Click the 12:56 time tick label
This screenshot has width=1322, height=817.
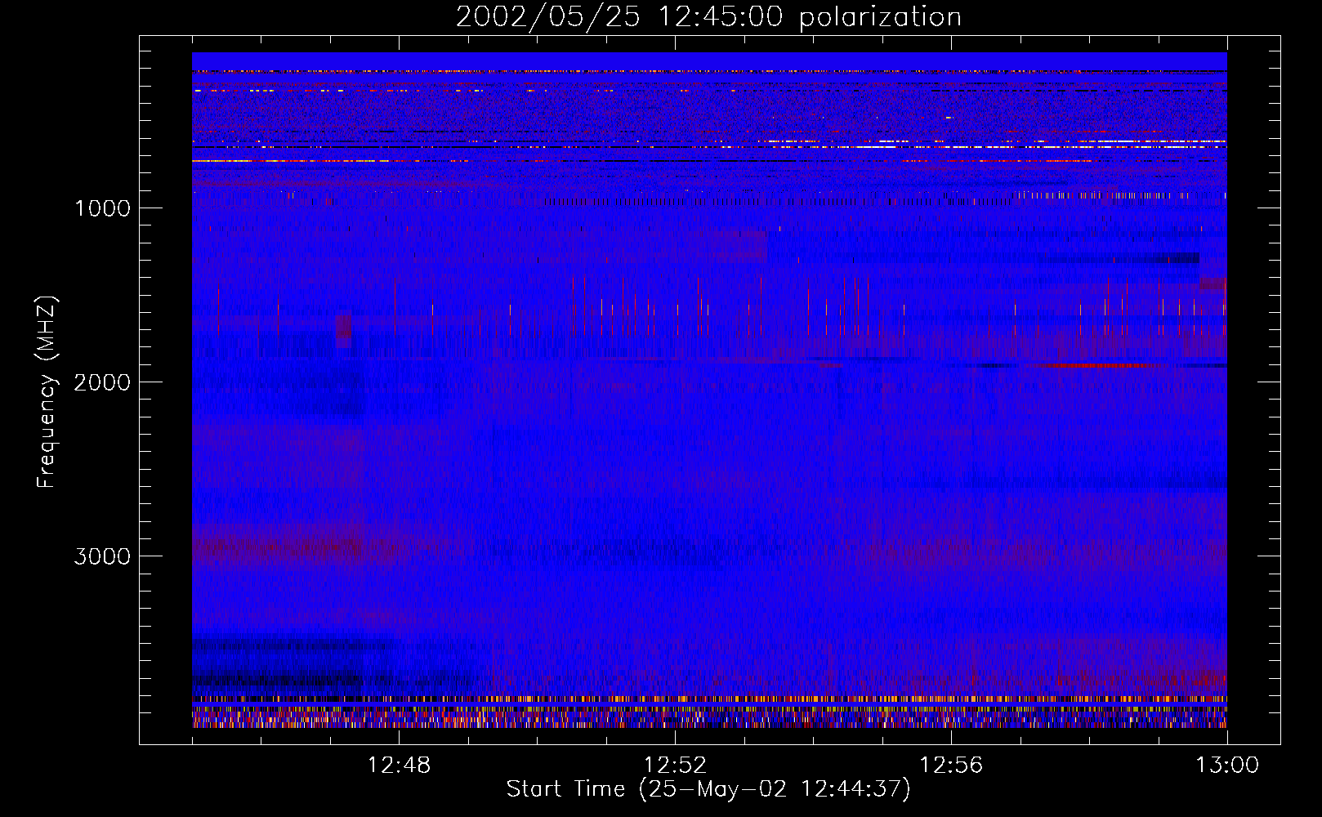click(951, 765)
